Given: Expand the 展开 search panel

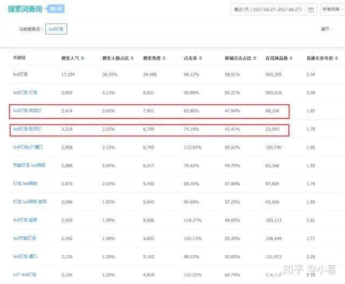Looking at the screenshot, I should [x=326, y=29].
